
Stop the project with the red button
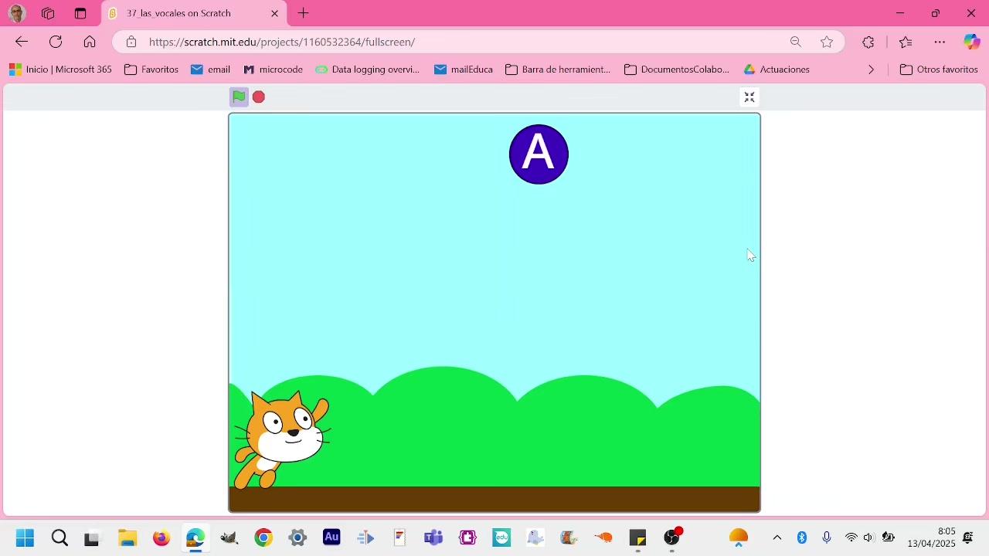(259, 97)
